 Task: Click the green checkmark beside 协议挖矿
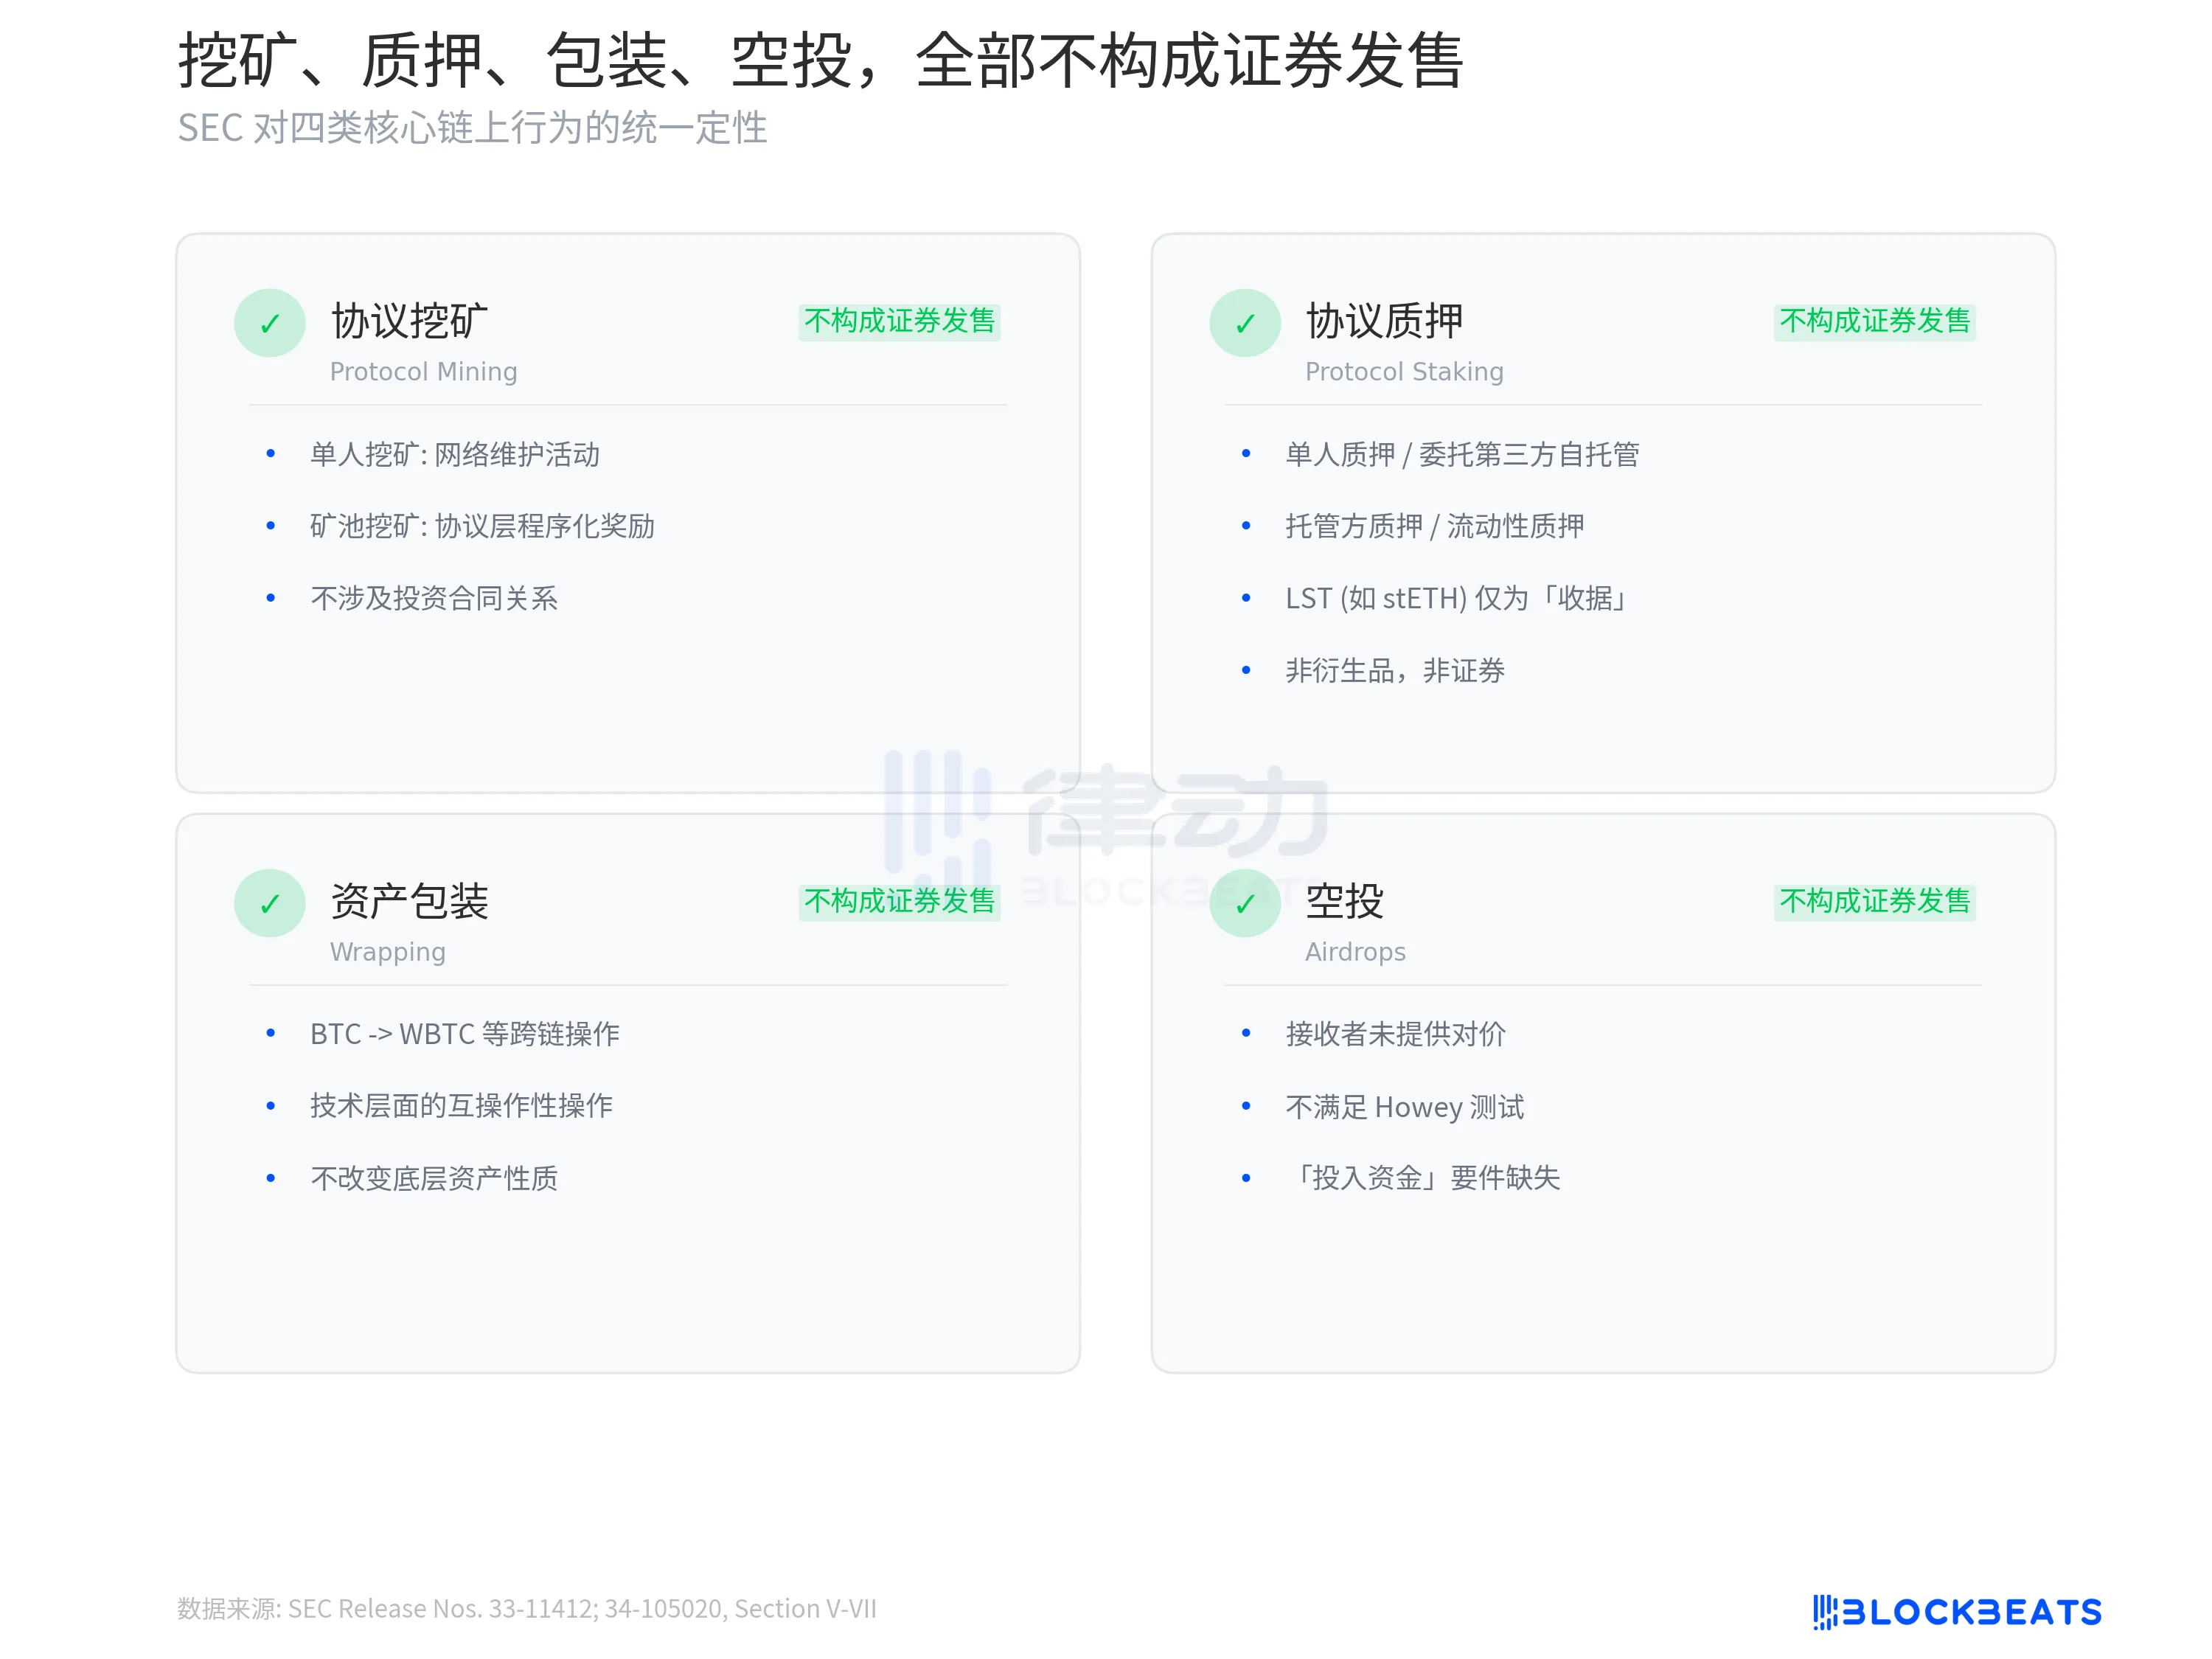pyautogui.click(x=269, y=323)
